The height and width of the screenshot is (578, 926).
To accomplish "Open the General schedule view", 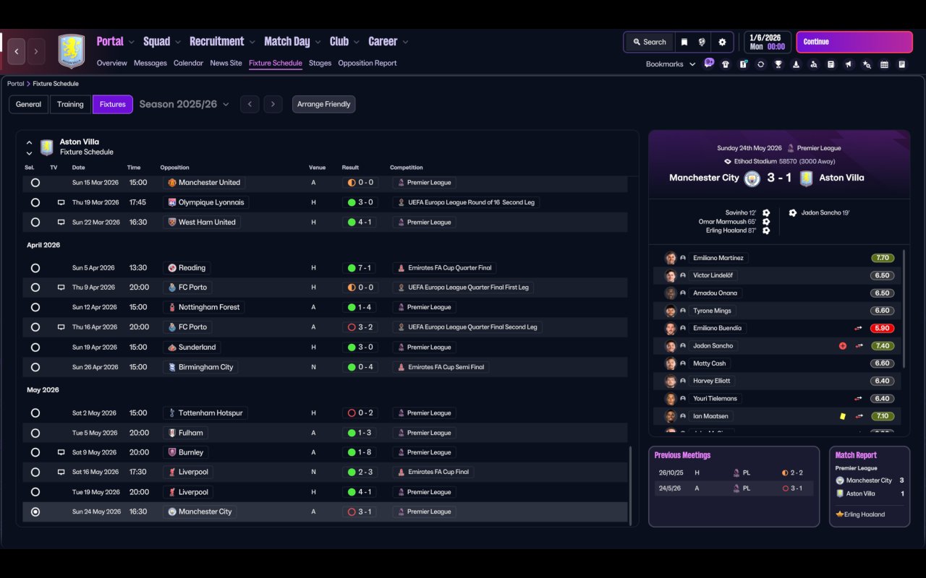I will [29, 104].
